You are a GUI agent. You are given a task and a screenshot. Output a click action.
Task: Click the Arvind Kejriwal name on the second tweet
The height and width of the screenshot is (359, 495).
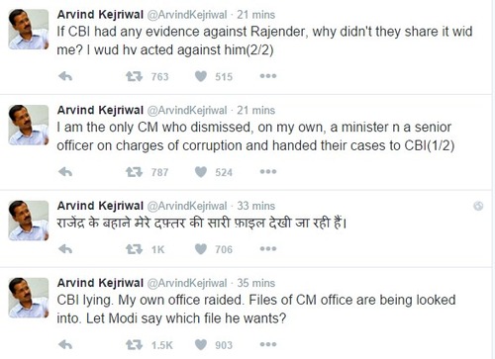coord(100,110)
